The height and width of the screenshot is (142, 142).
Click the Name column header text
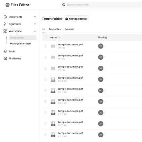(x=53, y=38)
